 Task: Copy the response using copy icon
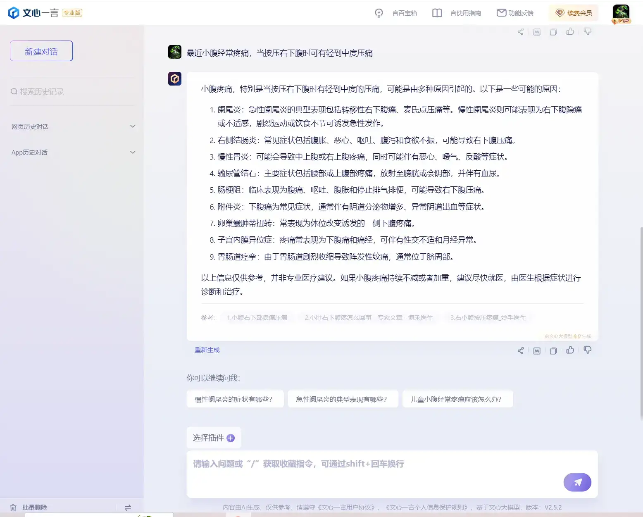tap(553, 350)
